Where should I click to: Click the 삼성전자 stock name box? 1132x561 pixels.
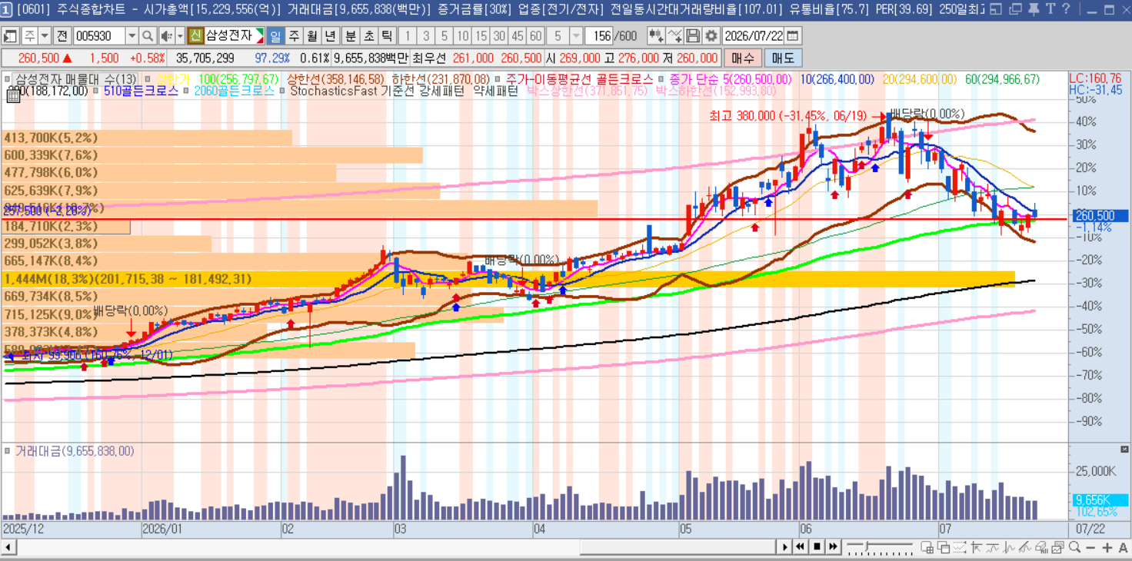click(x=234, y=36)
